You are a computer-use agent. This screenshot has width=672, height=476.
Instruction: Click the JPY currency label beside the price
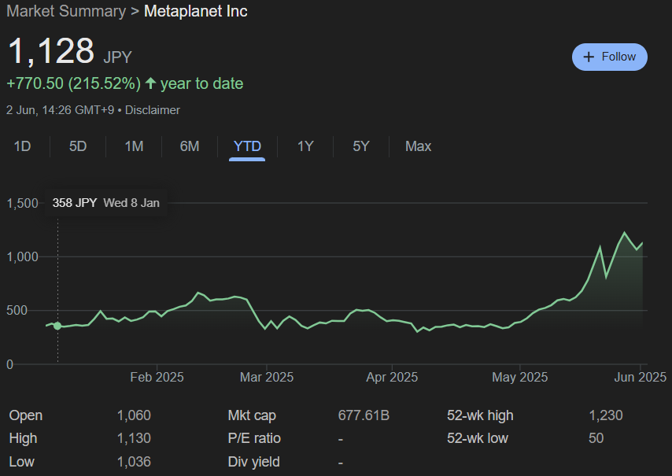[x=117, y=57]
